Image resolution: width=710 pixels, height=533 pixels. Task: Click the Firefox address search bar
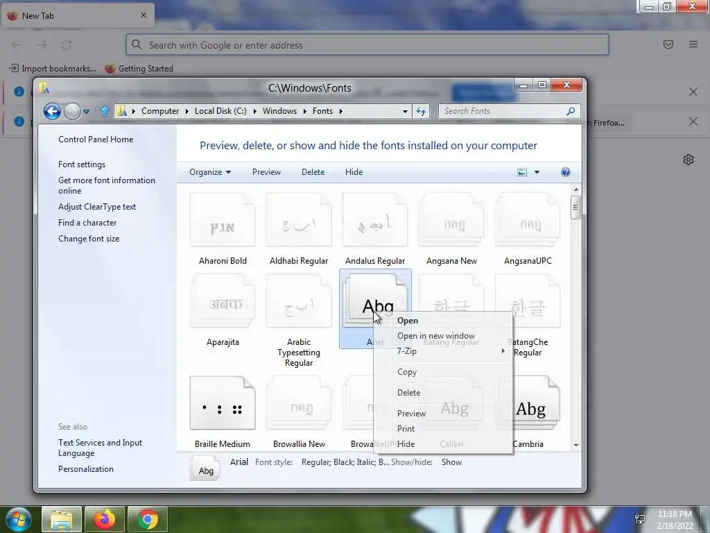[x=367, y=45]
